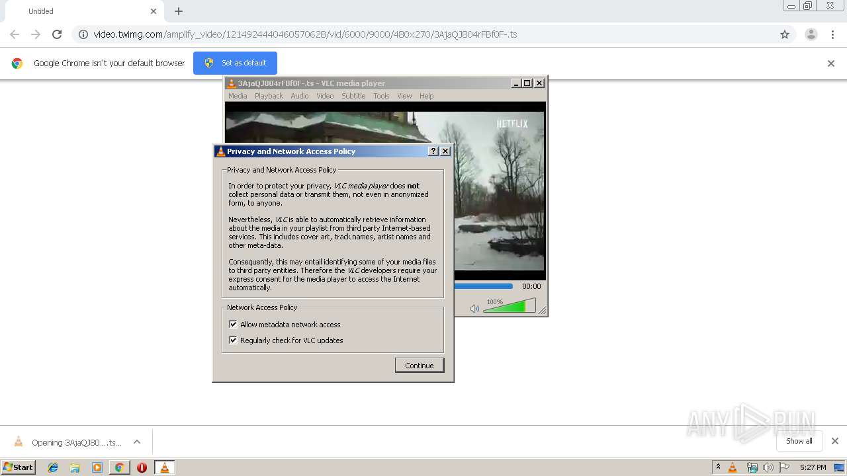Open VLC Help menu
Image resolution: width=847 pixels, height=476 pixels.
[x=427, y=96]
